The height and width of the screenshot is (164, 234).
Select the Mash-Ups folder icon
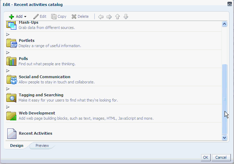coord(11,25)
